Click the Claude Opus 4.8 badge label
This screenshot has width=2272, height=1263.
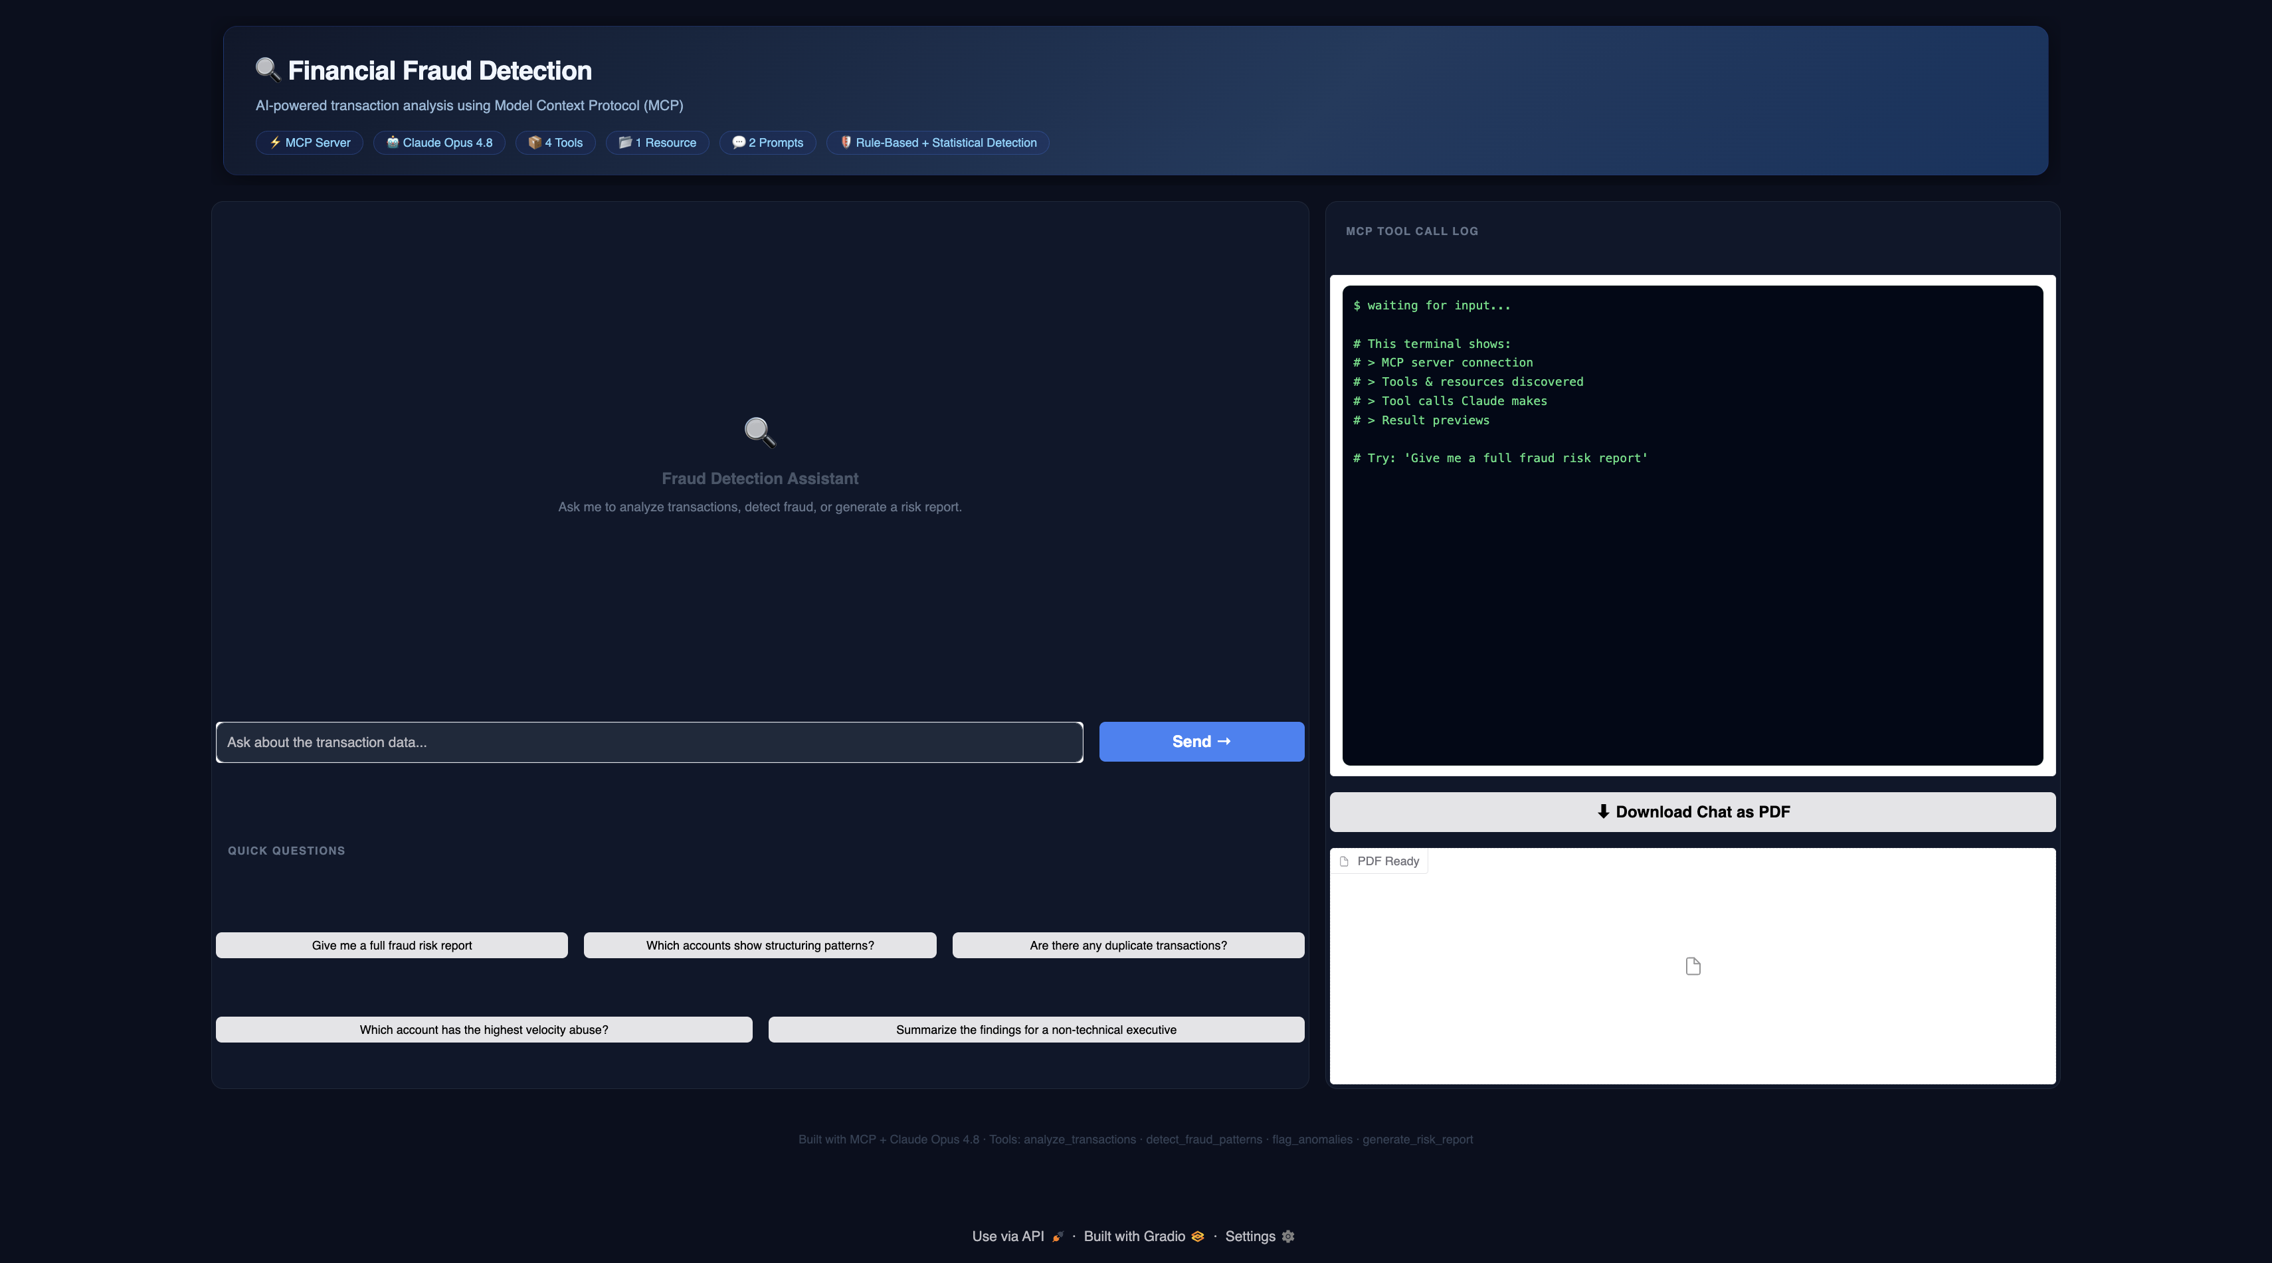pos(447,142)
